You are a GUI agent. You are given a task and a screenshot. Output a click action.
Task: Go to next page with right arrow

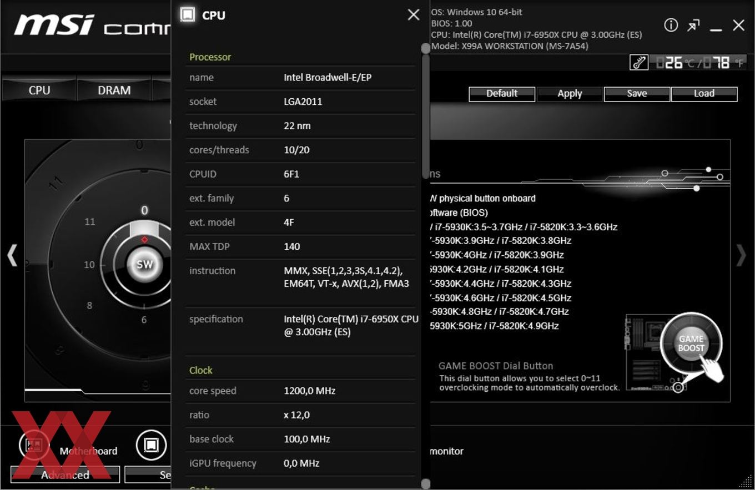pyautogui.click(x=741, y=256)
